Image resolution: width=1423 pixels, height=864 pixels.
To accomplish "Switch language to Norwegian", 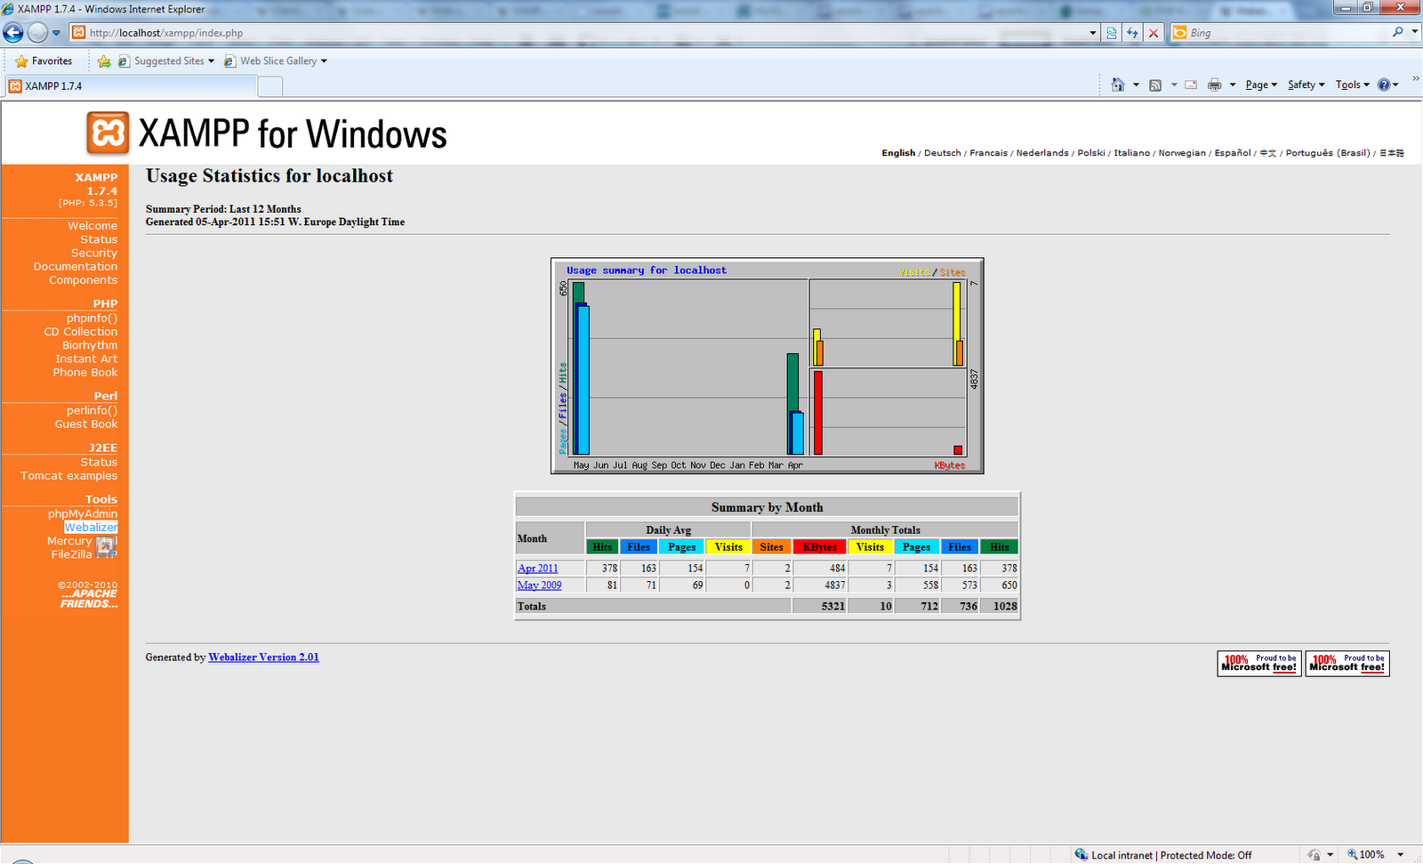I will pos(1182,153).
